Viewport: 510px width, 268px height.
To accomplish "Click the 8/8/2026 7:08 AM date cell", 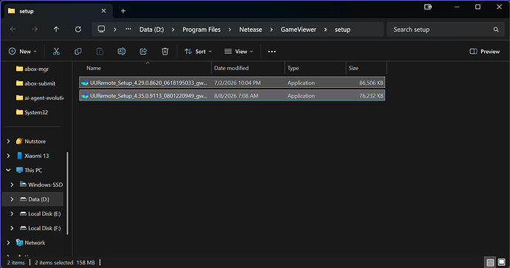I will pyautogui.click(x=236, y=96).
